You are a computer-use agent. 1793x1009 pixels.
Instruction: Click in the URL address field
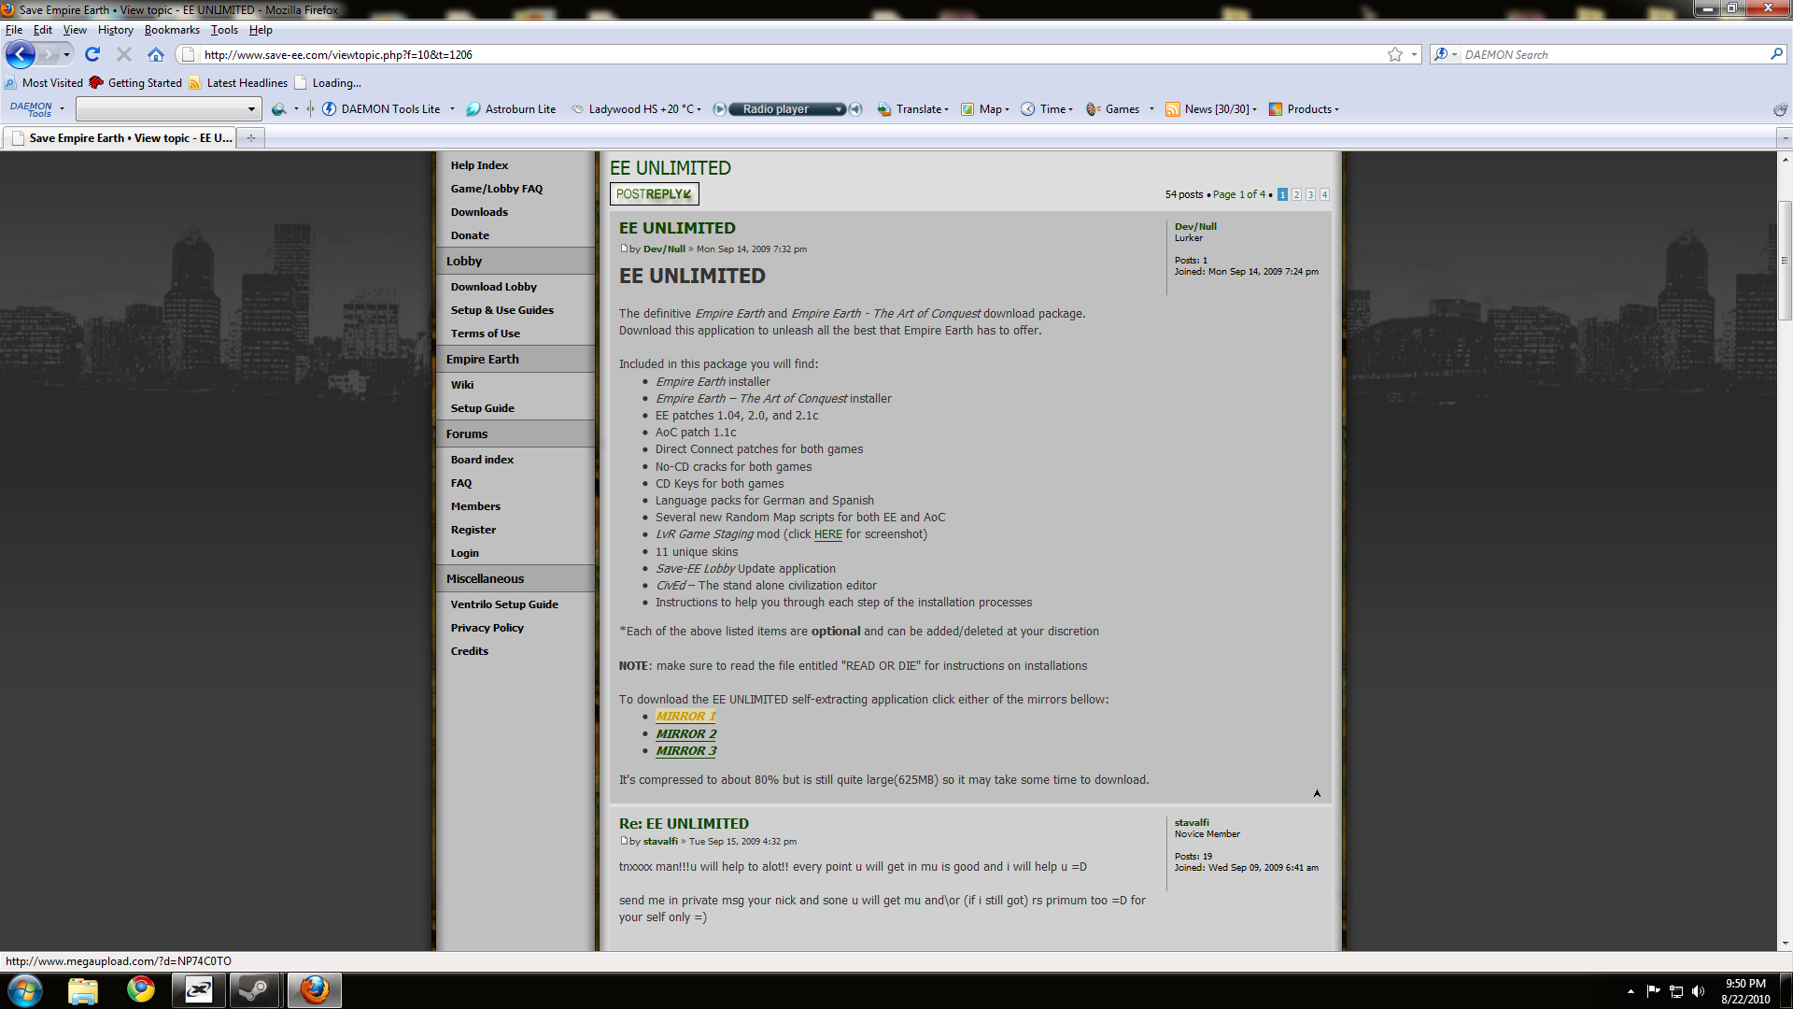click(x=747, y=54)
